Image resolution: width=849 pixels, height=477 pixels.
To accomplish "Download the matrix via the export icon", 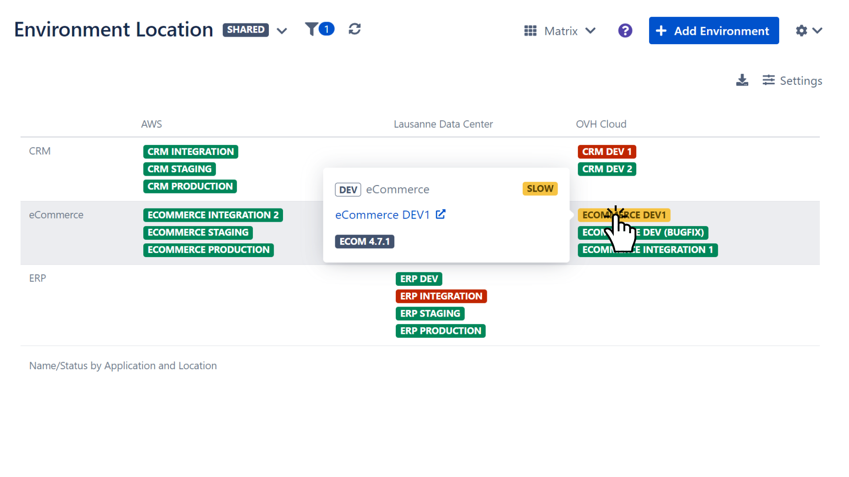I will point(742,80).
